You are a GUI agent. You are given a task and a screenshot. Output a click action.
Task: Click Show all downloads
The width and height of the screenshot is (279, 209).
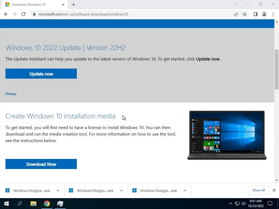[x=258, y=190]
